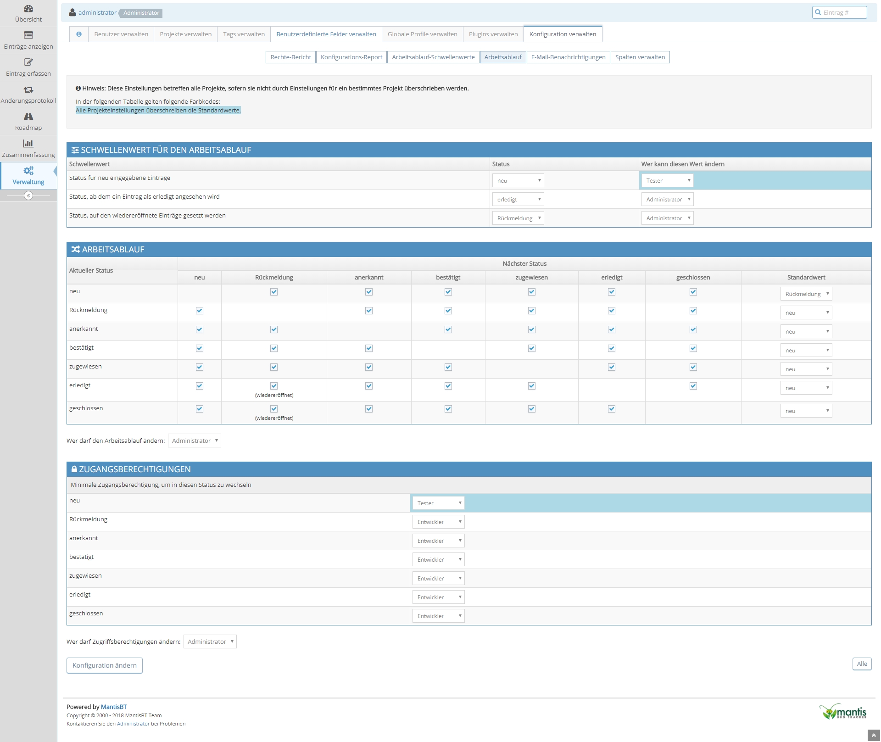881x742 pixels.
Task: Uncheck geschlossen to erledigt transition checkbox
Action: point(611,409)
